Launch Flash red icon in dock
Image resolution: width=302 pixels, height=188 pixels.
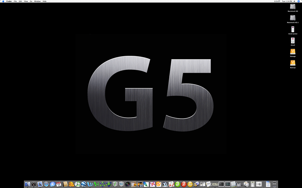pyautogui.click(x=183, y=184)
